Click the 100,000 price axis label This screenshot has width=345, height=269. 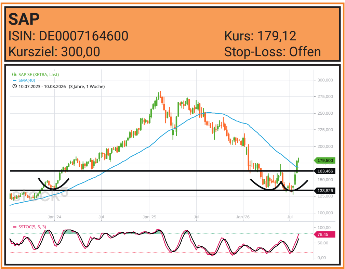[325, 213]
